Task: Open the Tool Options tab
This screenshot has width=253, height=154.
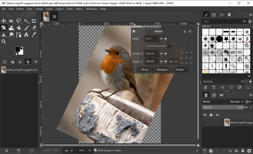Action: click(5, 62)
